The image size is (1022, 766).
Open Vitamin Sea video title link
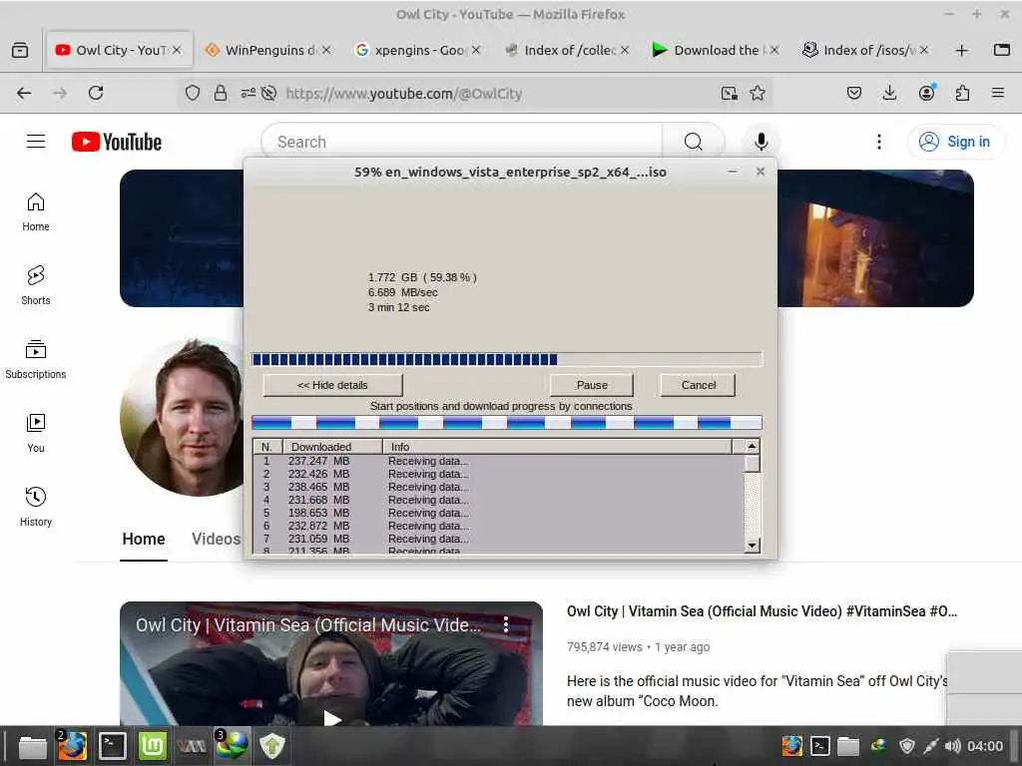pyautogui.click(x=762, y=611)
